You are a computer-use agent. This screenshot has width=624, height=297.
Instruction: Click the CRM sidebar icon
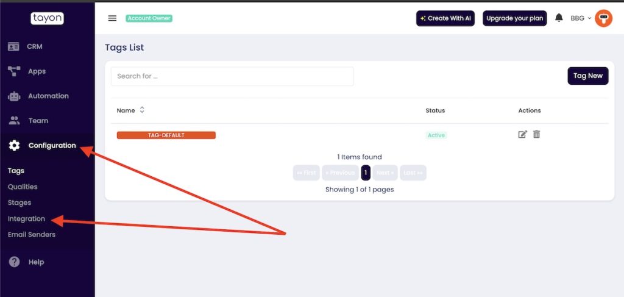[x=14, y=46]
